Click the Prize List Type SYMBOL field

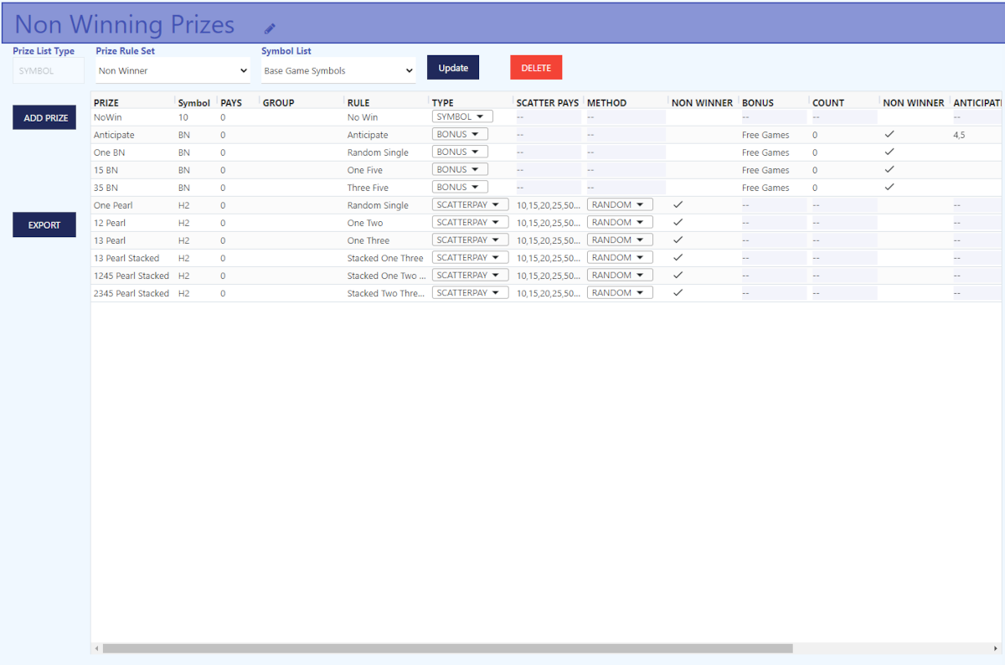click(x=48, y=71)
